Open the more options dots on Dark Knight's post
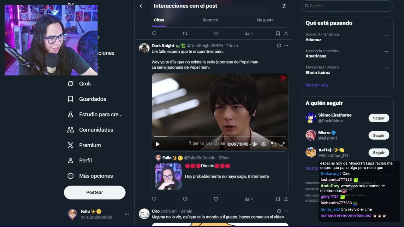Screen dimensions: 404x227 pos(286,45)
